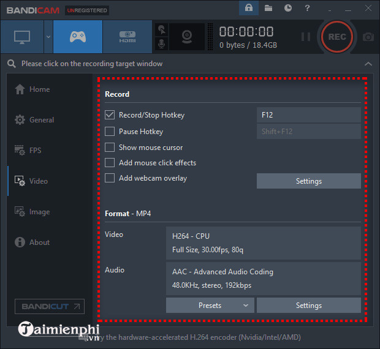Close the Bandicam window
Screen dimensions: 380x349
(x=368, y=8)
